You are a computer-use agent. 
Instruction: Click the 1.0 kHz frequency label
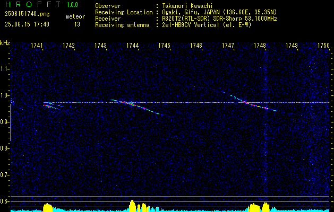pos(4,95)
